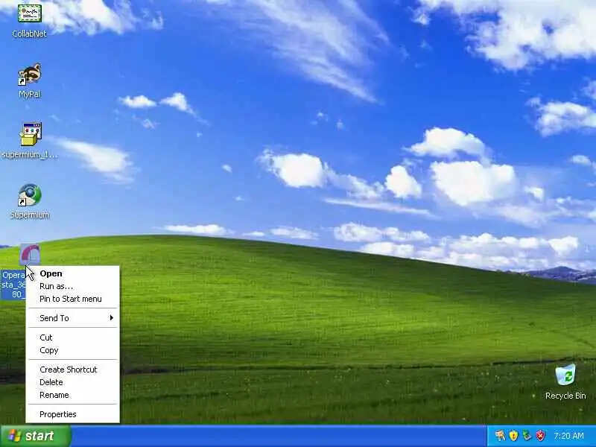
Task: Click the yellow security shield tray icon
Action: [x=513, y=436]
